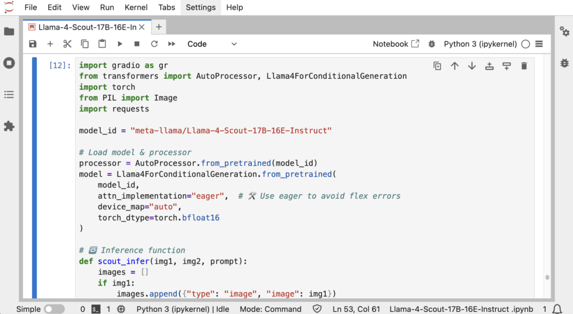
Task: Open the File menu
Action: [31, 7]
